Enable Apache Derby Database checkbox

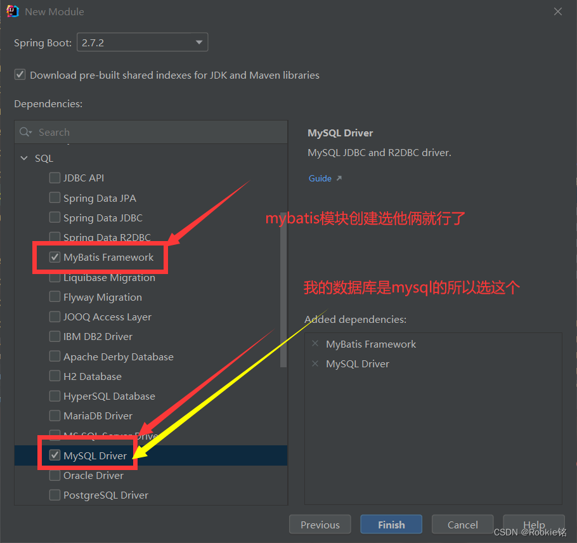click(55, 357)
